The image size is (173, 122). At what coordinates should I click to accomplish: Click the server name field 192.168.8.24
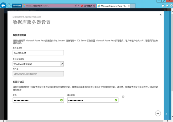38,53
